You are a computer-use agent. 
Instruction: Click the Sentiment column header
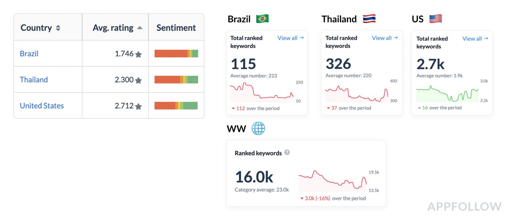tap(176, 28)
